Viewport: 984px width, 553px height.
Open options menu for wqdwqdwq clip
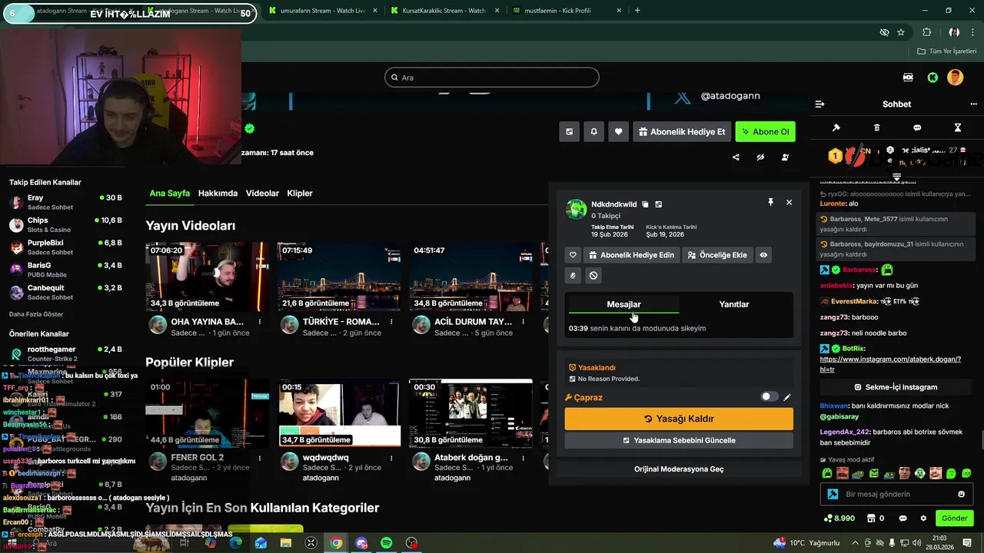(391, 458)
